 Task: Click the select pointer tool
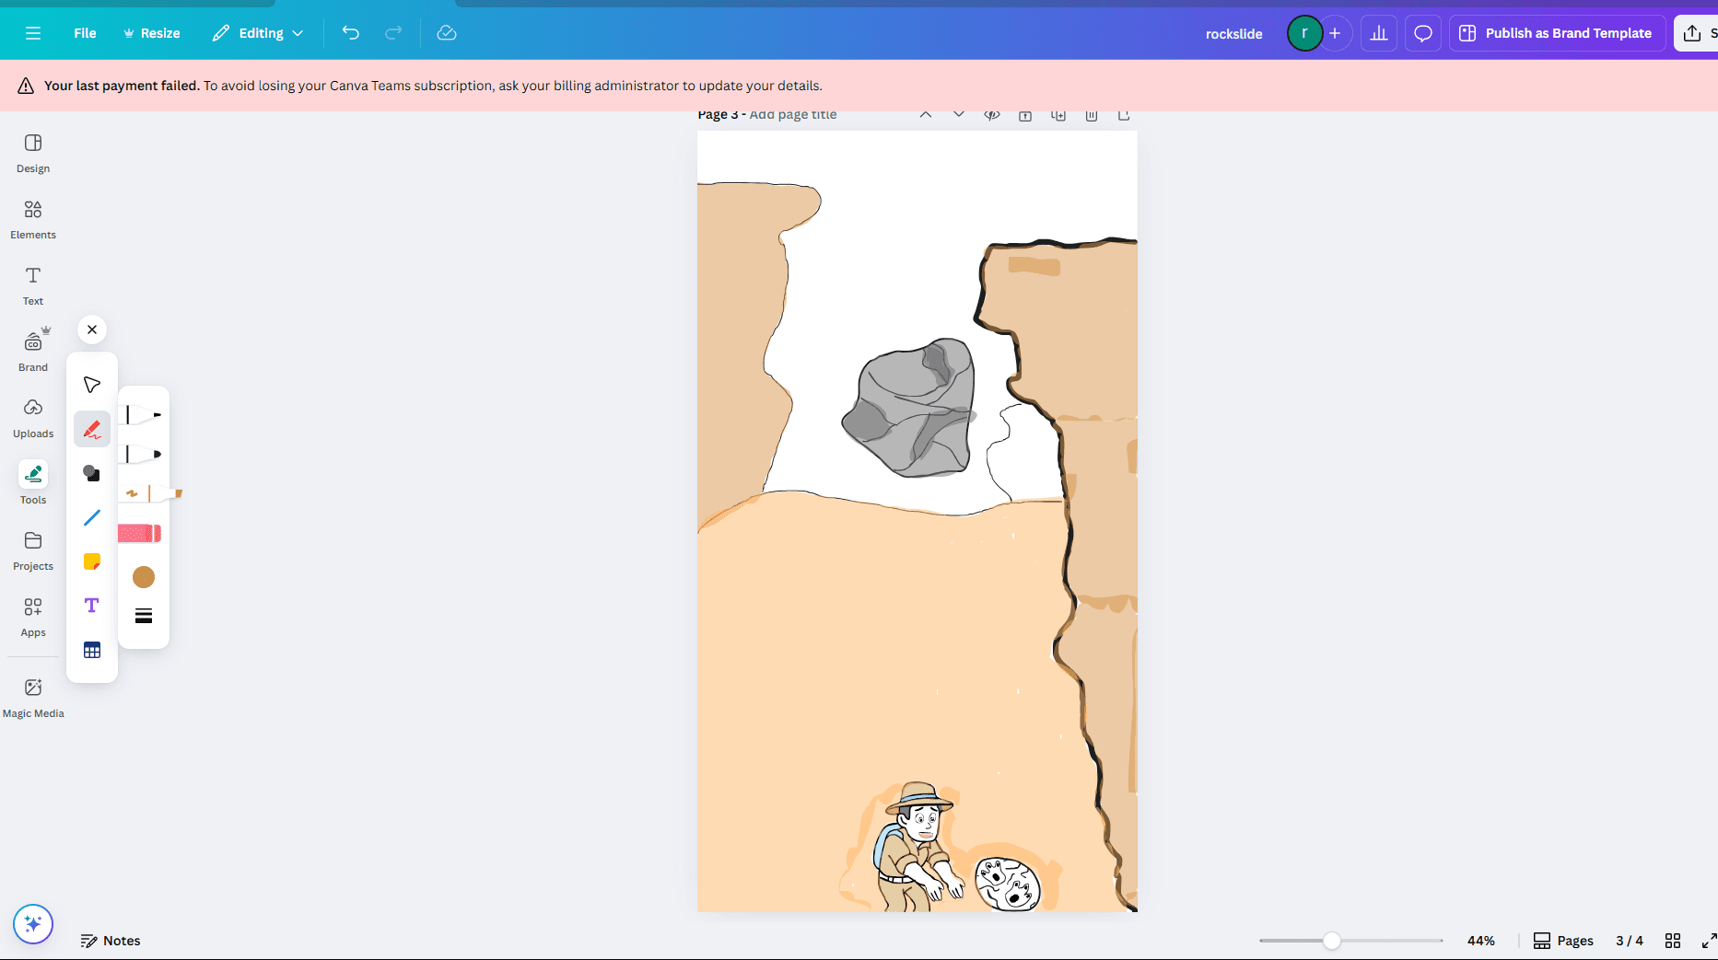[92, 385]
